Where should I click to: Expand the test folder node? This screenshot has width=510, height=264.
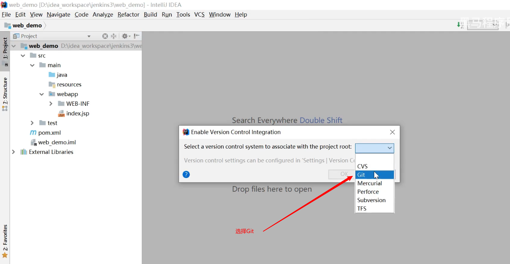click(32, 123)
